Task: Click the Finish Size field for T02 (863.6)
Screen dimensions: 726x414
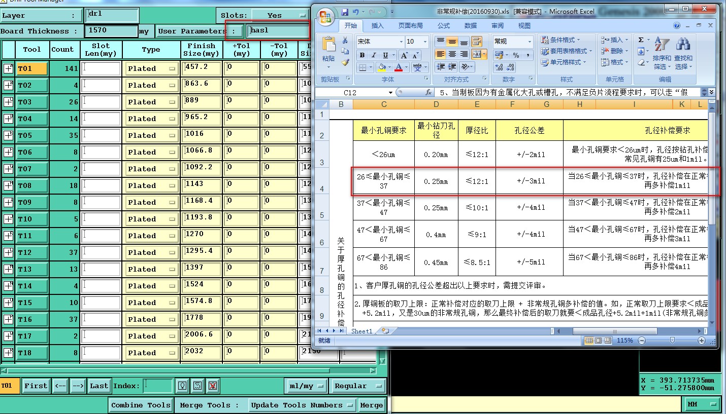Action: pos(202,85)
